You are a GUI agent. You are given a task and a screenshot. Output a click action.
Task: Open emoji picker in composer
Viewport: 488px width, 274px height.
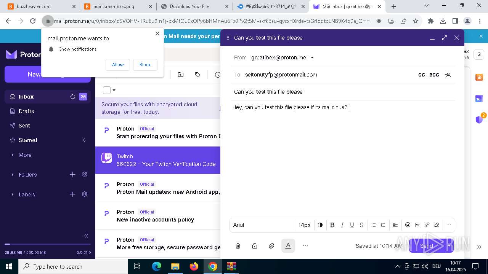(408, 225)
